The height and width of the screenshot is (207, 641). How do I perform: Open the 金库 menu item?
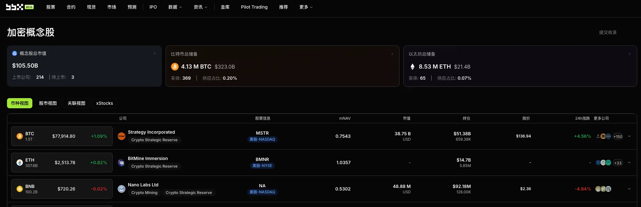point(225,7)
